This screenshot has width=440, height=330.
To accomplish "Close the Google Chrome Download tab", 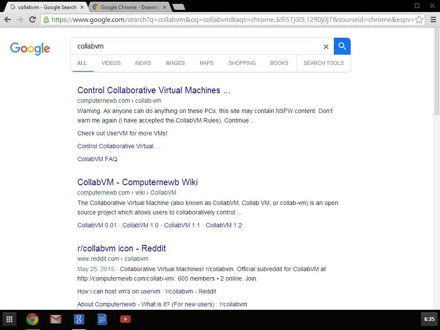I will pos(165,7).
